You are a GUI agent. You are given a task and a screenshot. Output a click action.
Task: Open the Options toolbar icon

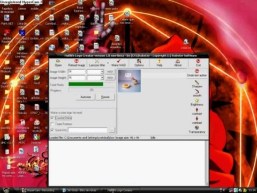(139, 63)
